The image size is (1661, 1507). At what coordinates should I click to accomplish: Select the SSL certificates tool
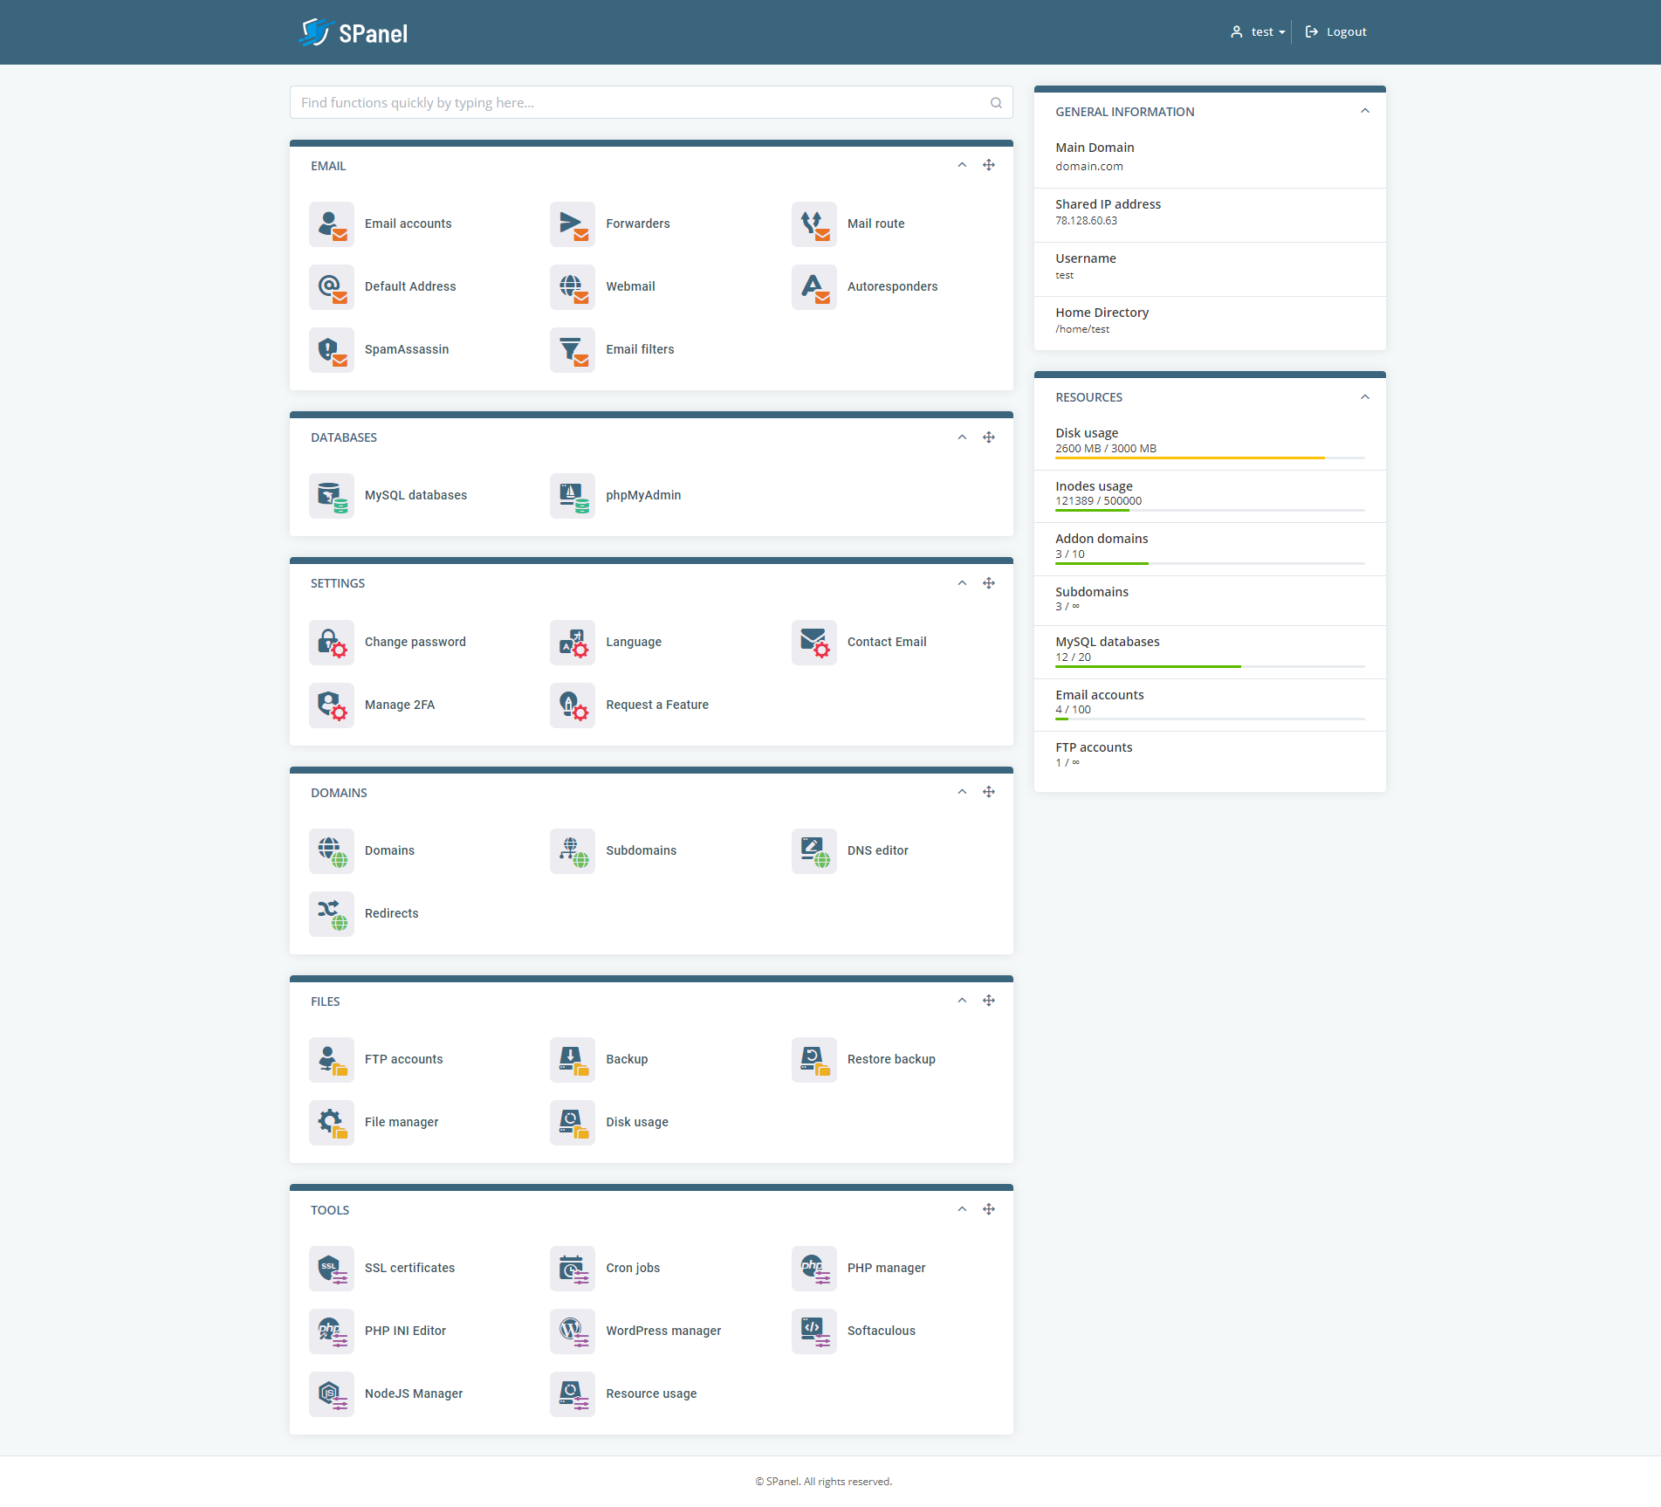pos(409,1268)
